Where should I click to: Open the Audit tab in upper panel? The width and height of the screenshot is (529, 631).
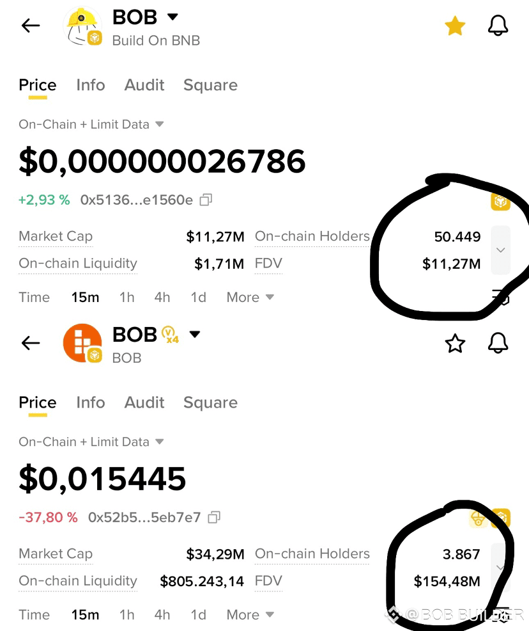[144, 85]
